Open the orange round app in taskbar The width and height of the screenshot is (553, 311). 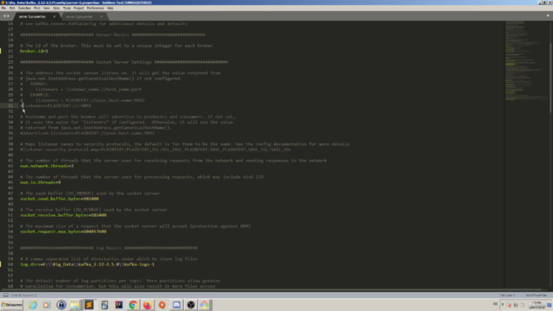pos(162,305)
